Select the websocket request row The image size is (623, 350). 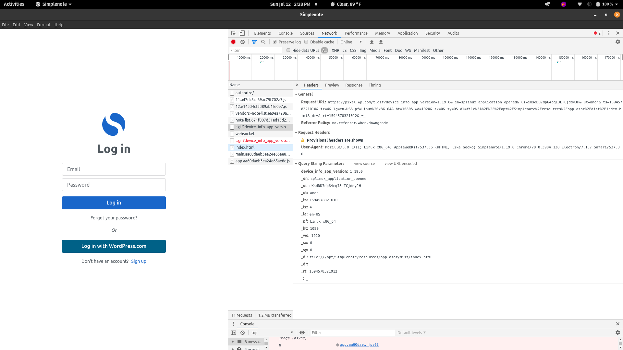(260, 134)
